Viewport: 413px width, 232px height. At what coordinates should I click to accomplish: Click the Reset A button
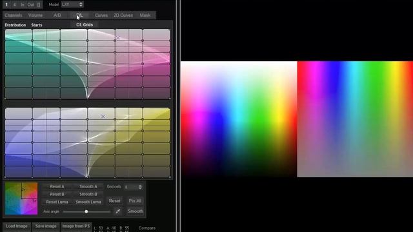click(x=57, y=186)
